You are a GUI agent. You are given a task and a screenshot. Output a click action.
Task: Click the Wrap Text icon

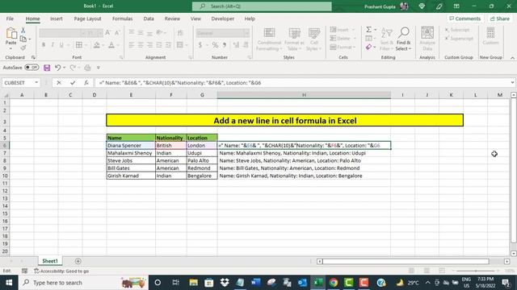(x=180, y=33)
